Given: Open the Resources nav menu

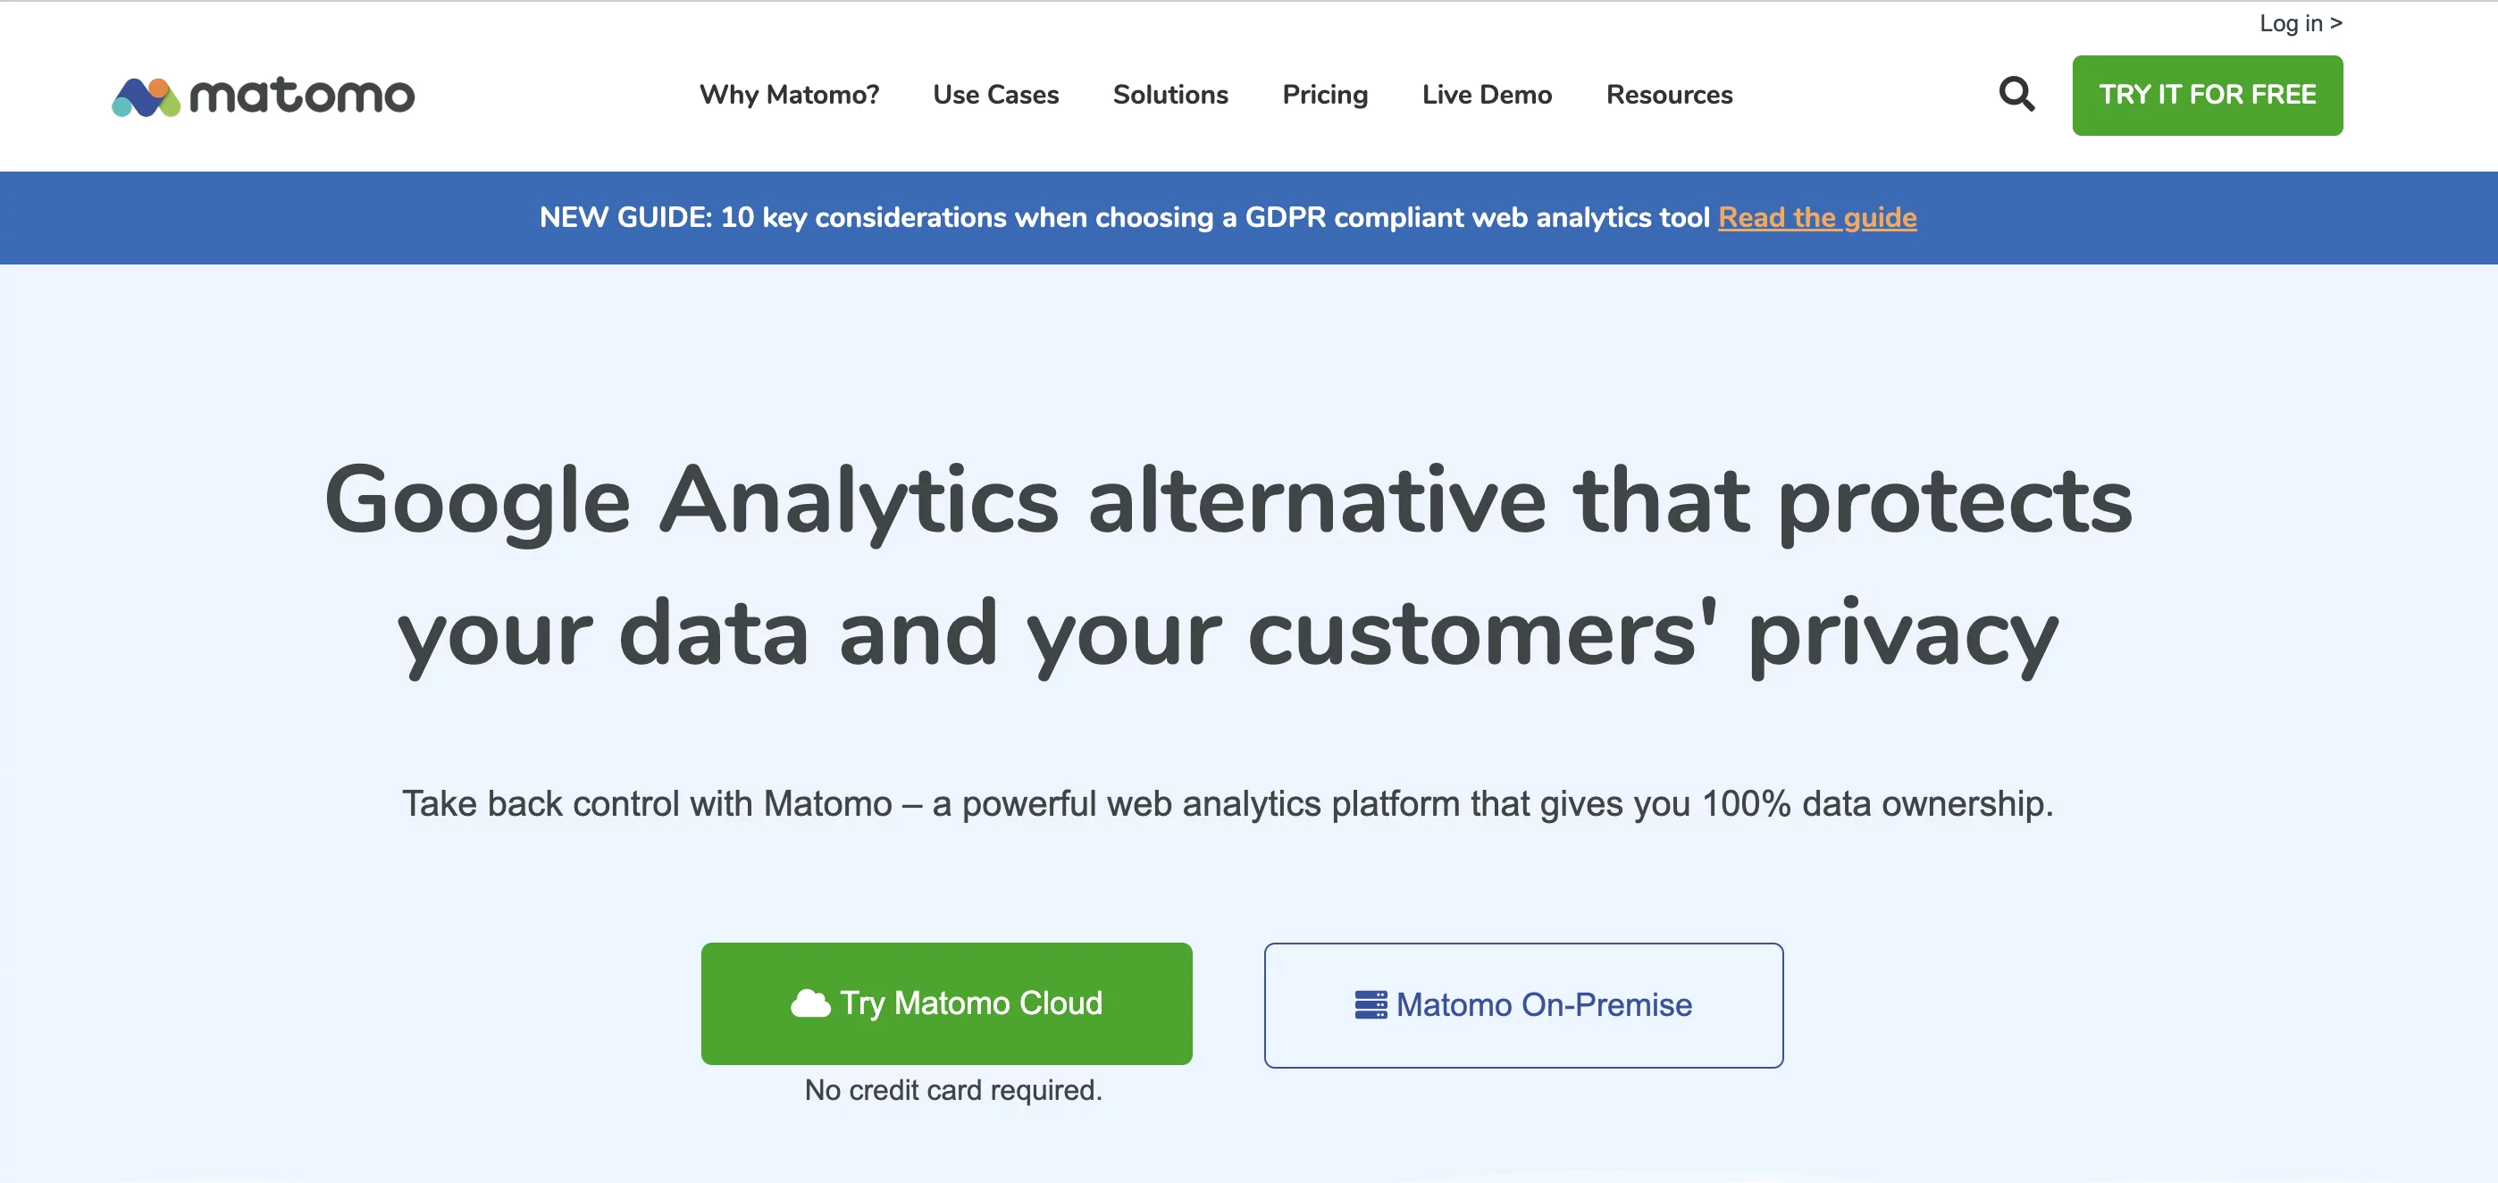Looking at the screenshot, I should tap(1669, 95).
